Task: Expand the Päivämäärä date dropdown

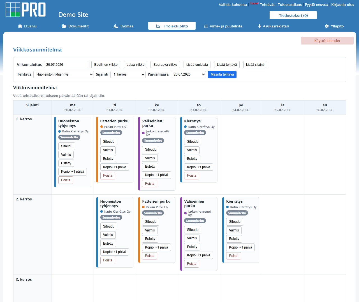Action: (188, 74)
